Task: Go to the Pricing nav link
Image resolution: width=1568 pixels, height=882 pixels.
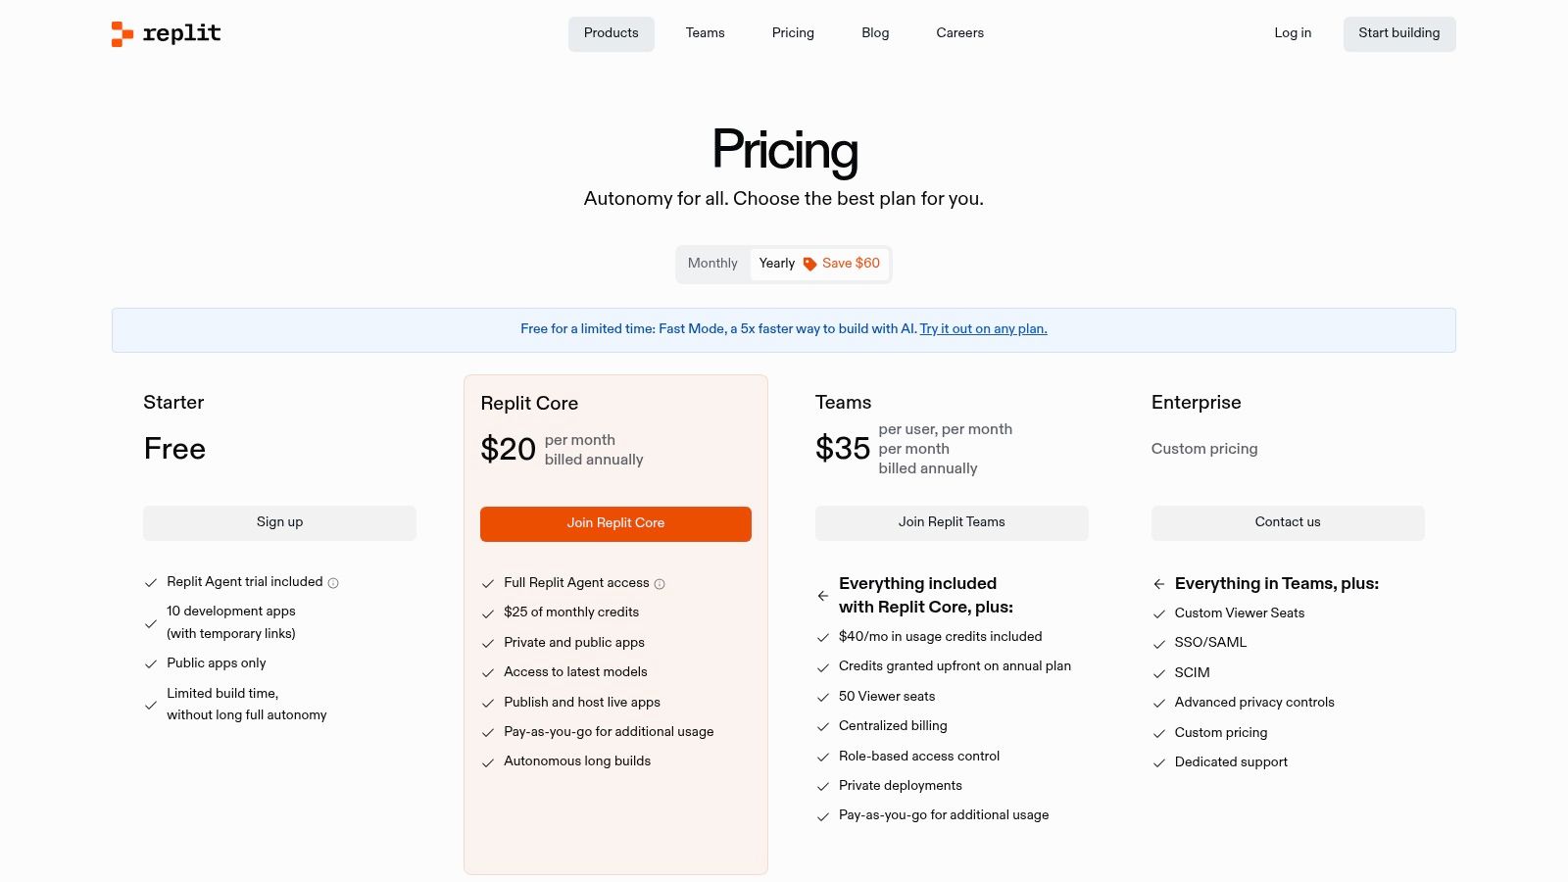Action: [793, 33]
